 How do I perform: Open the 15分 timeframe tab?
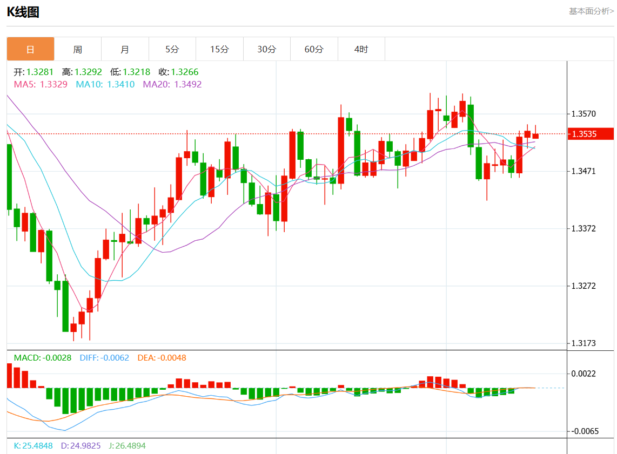(219, 49)
